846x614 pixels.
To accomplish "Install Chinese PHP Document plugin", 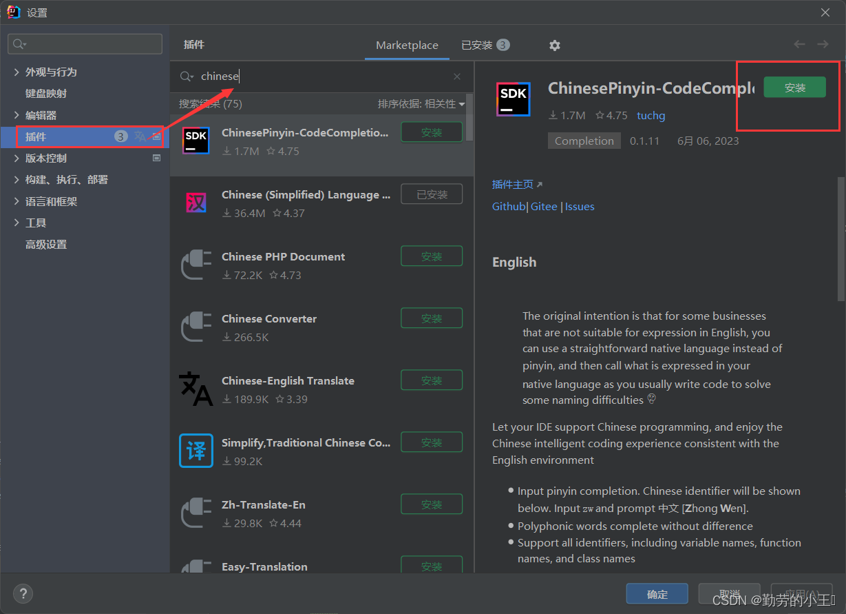I will pos(432,256).
